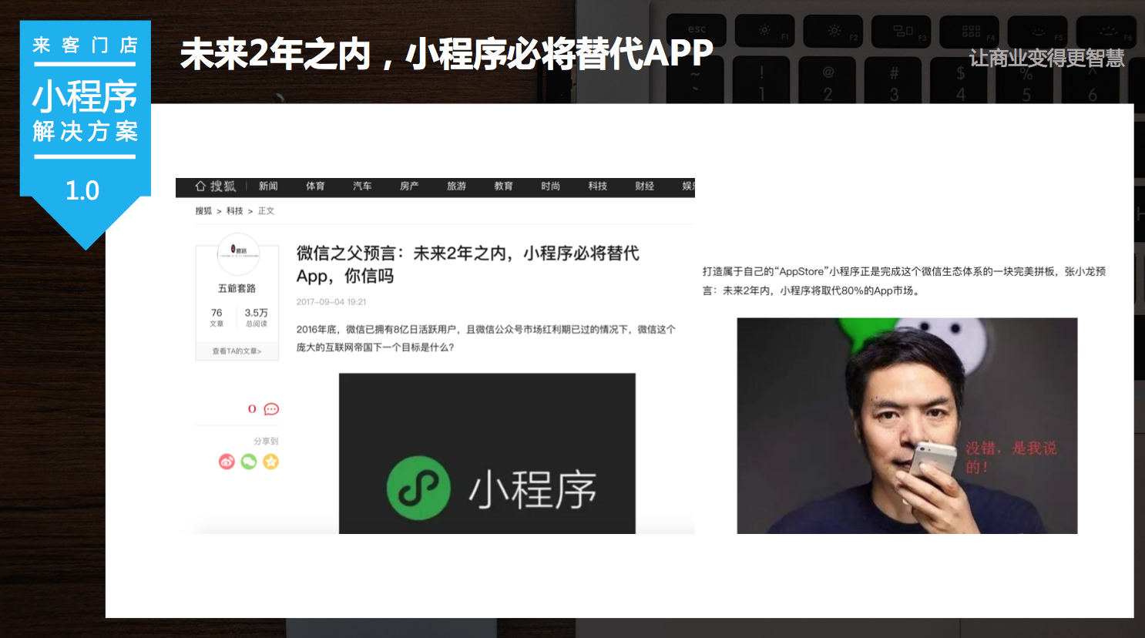Open the 财经 nav item
This screenshot has width=1145, height=638.
pyautogui.click(x=644, y=186)
